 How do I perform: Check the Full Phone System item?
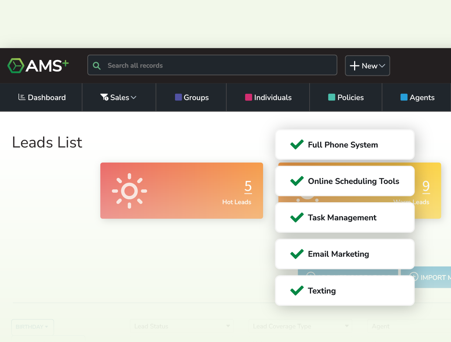(297, 145)
